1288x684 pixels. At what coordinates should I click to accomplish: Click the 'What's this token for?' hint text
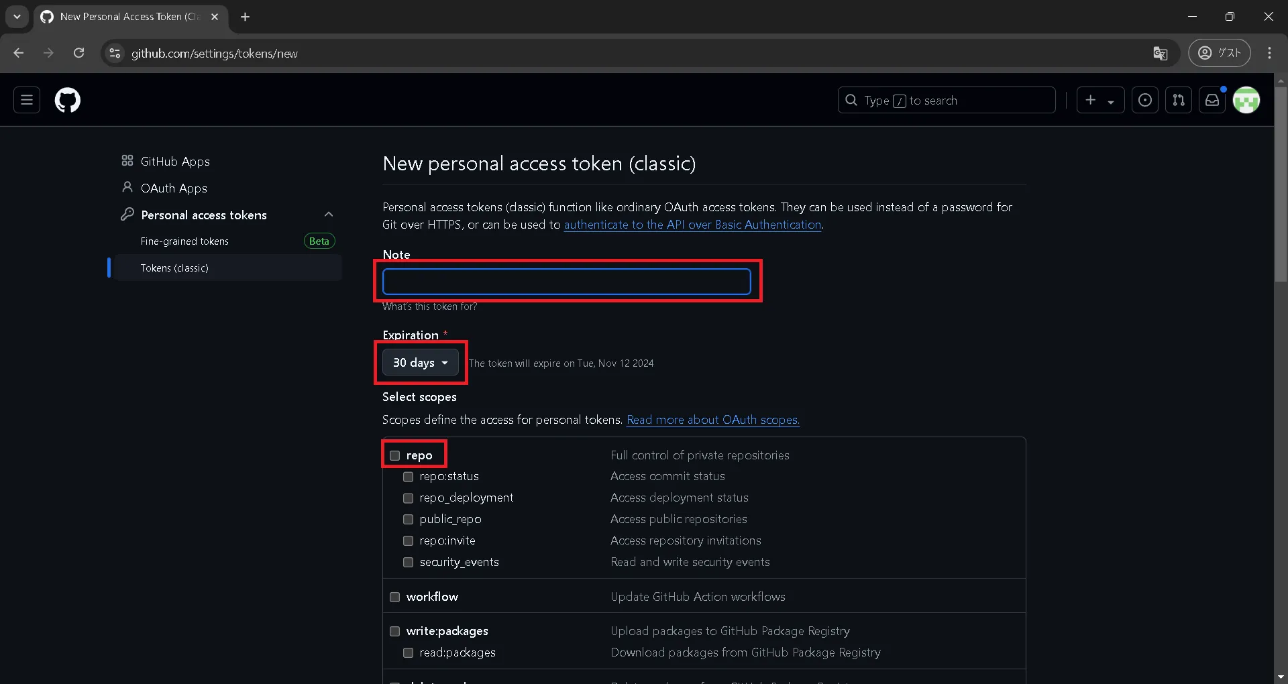[x=430, y=306]
